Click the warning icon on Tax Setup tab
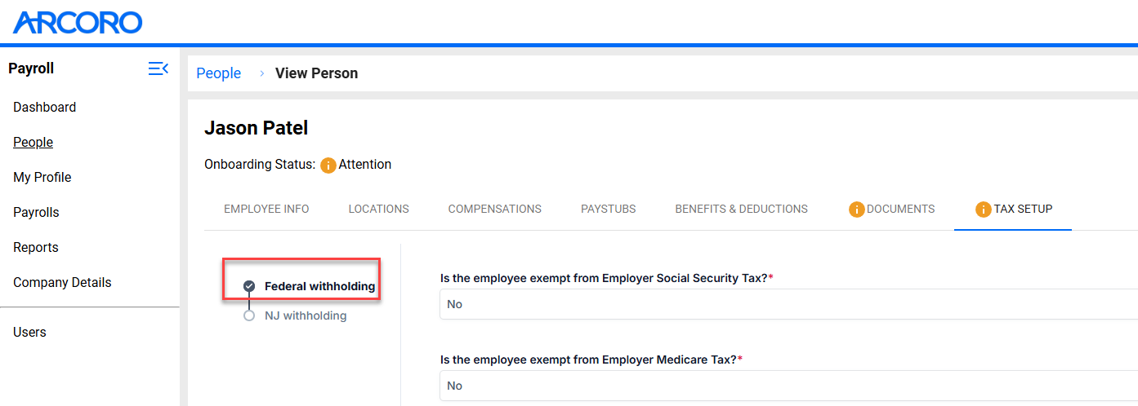Image resolution: width=1138 pixels, height=406 pixels. coord(984,210)
